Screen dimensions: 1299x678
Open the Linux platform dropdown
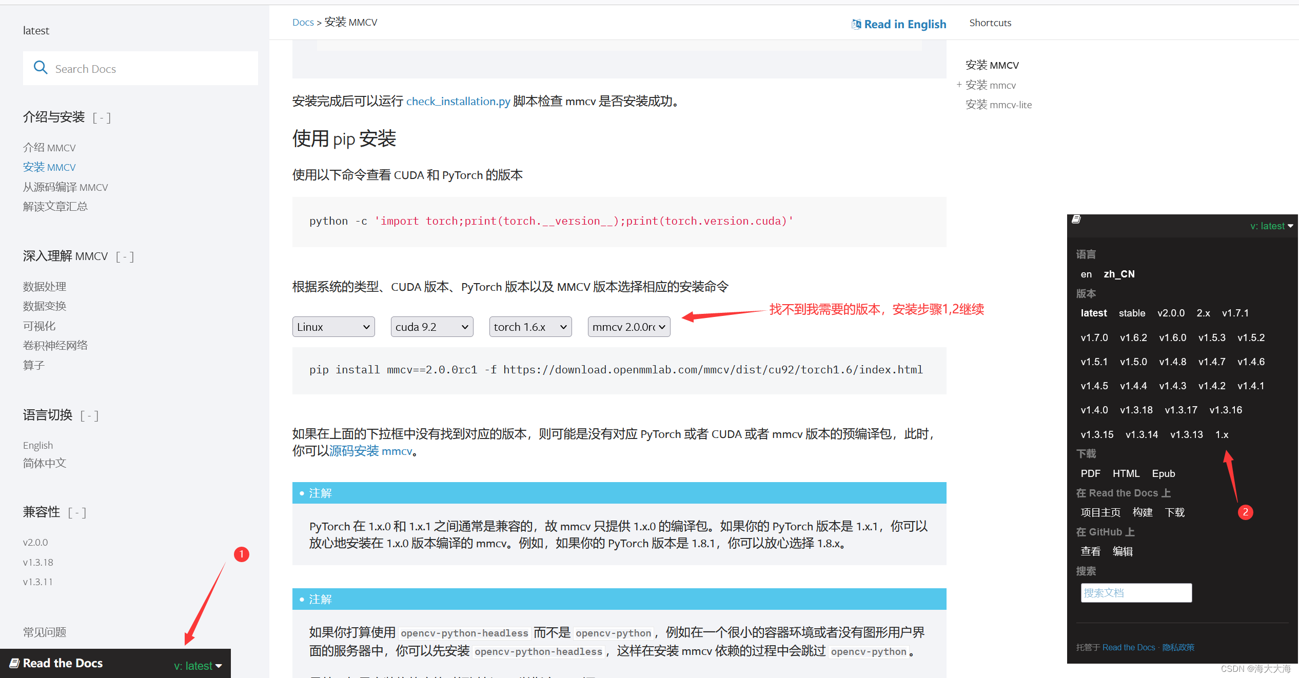(x=333, y=327)
